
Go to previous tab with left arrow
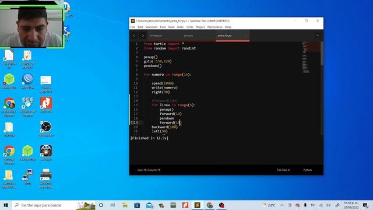[134, 36]
